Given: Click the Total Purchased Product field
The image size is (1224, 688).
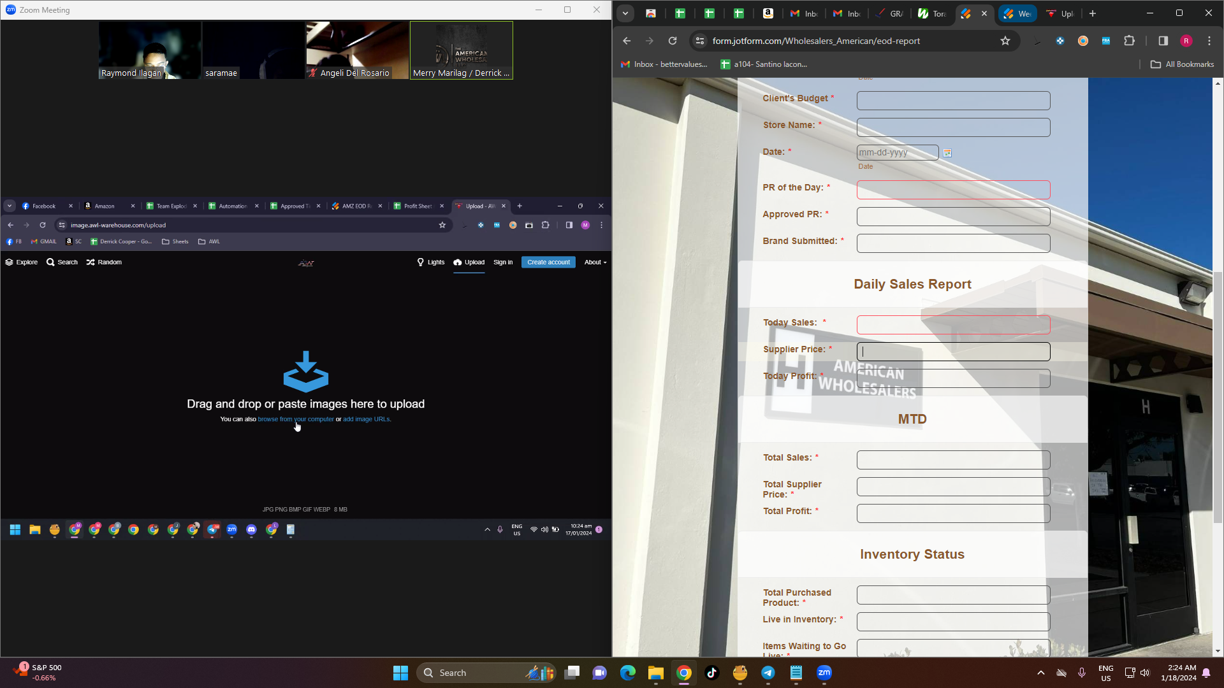Looking at the screenshot, I should (x=954, y=595).
